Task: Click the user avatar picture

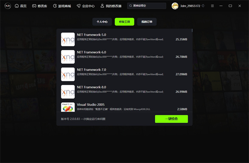Action: pyautogui.click(x=175, y=6)
